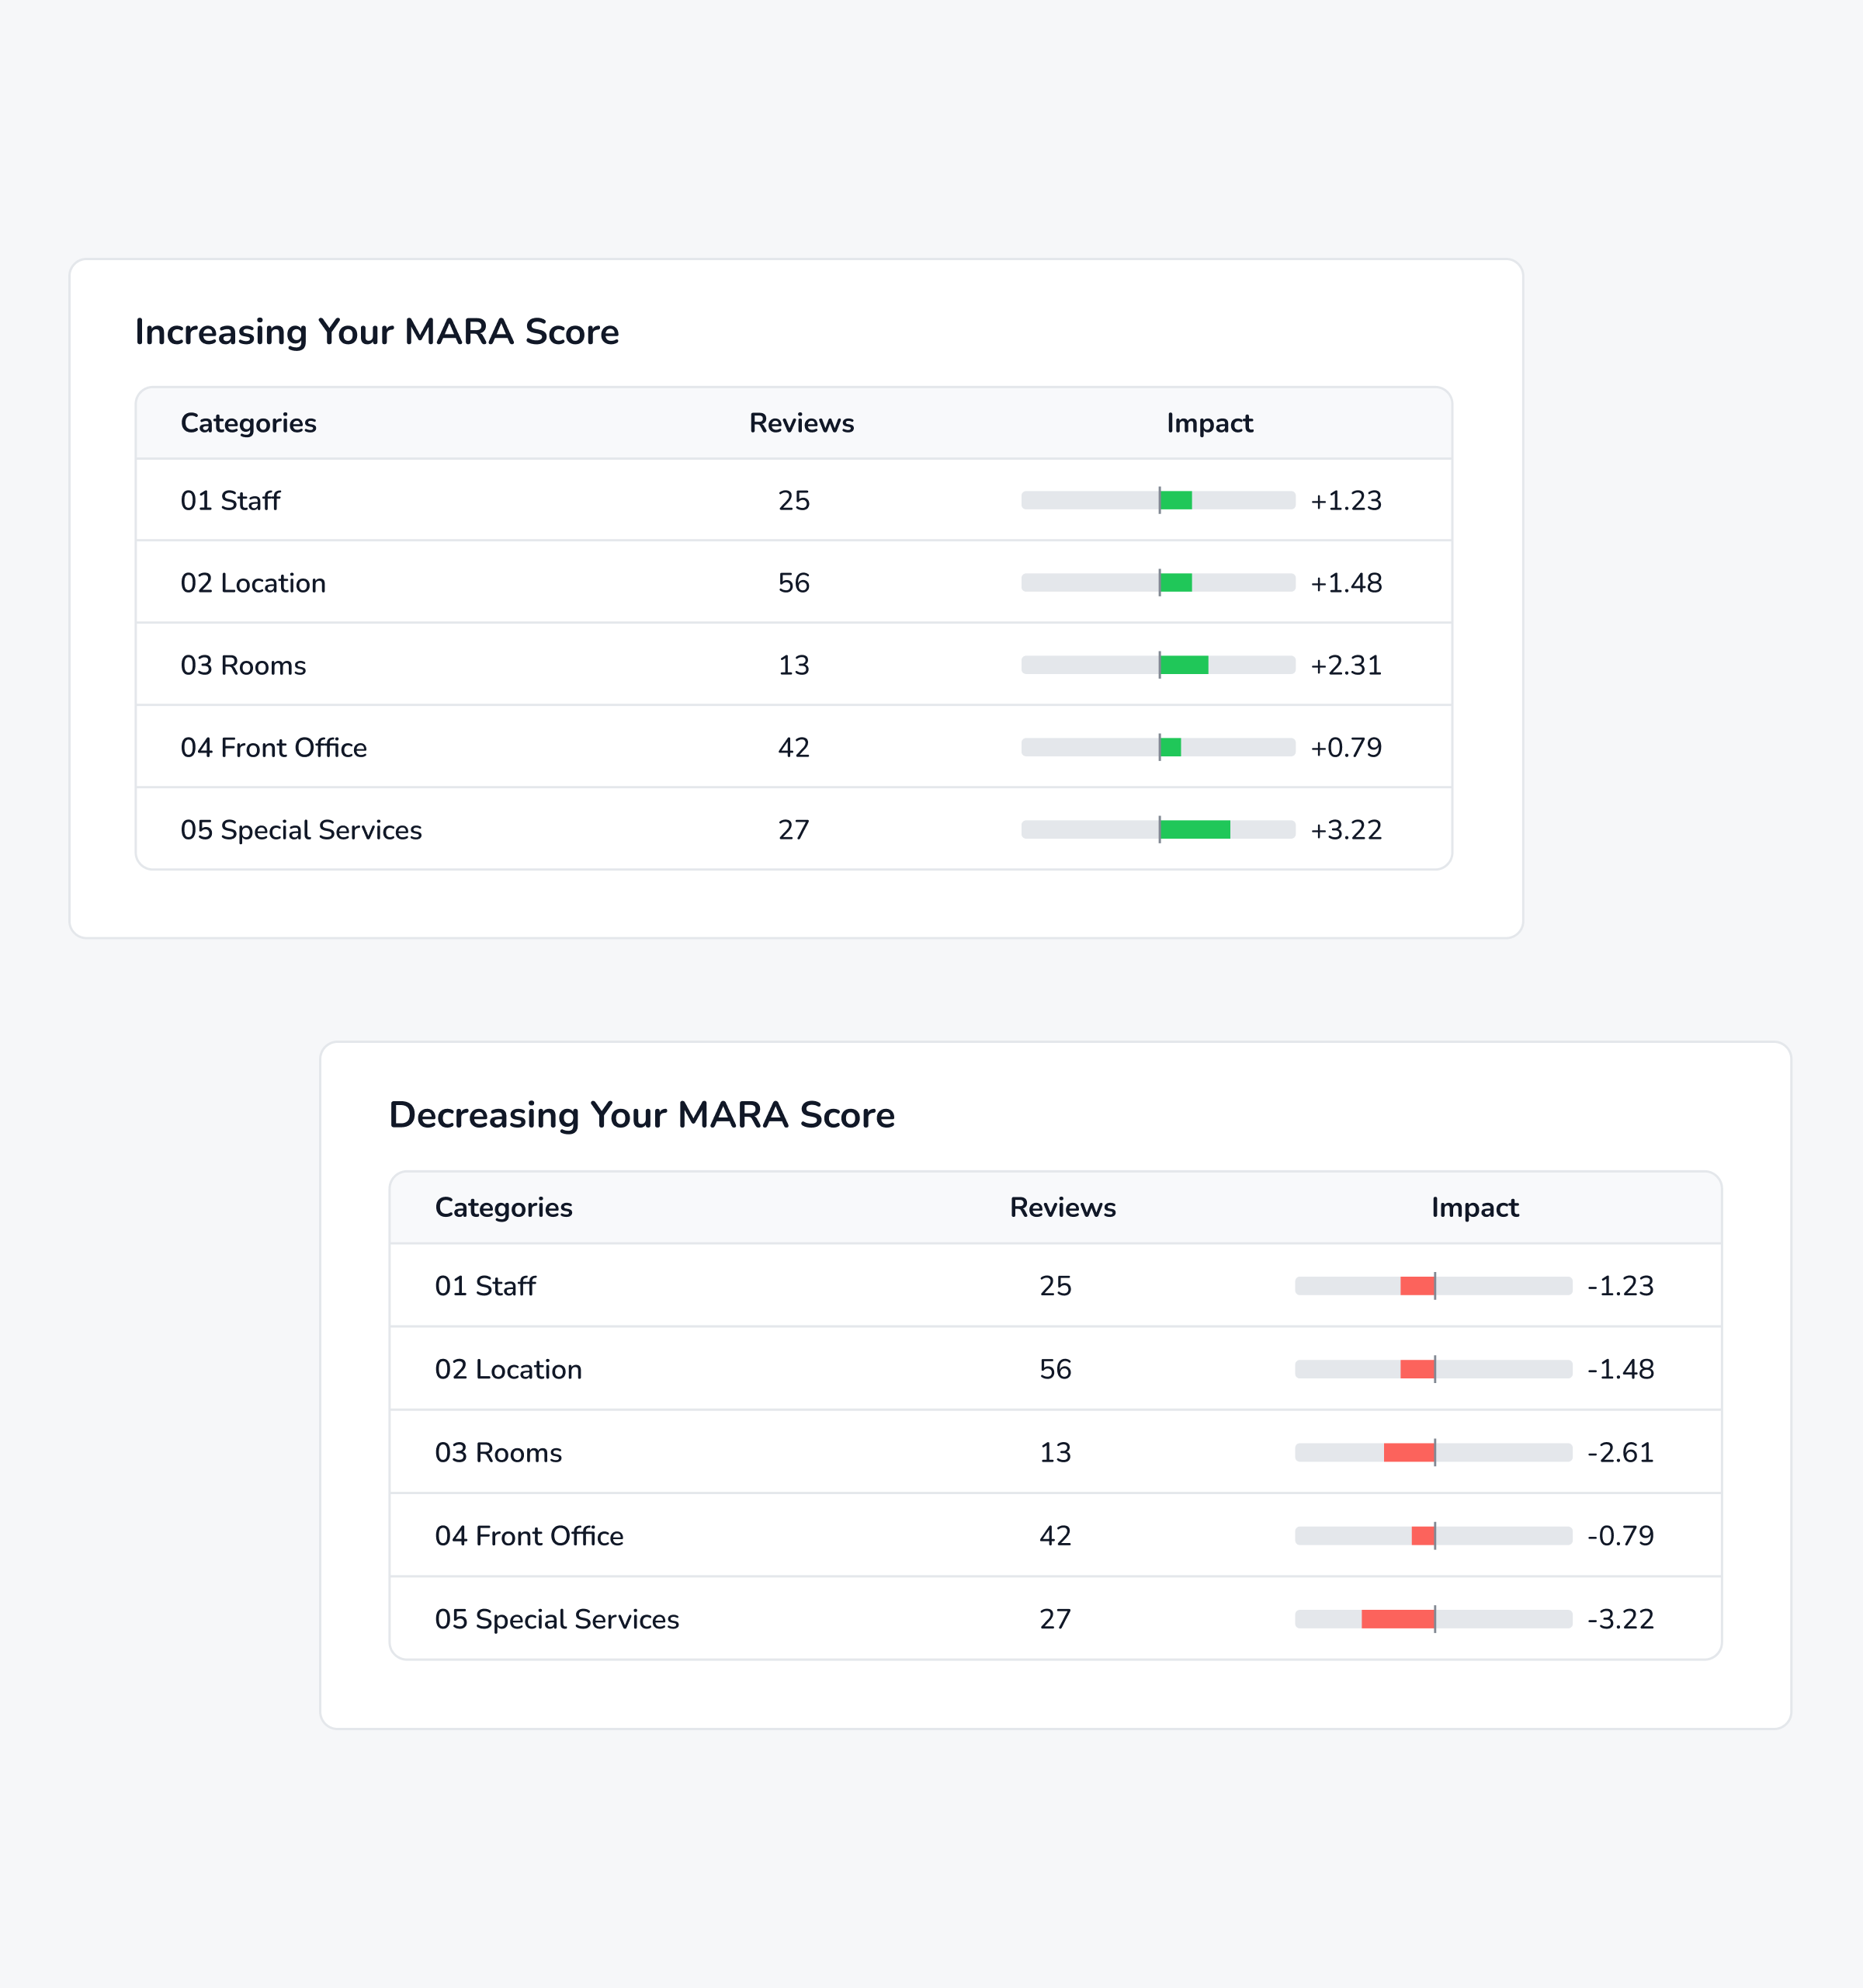This screenshot has width=1863, height=1988.
Task: Click green impact bar for +0.79
Action: pyautogui.click(x=1171, y=747)
